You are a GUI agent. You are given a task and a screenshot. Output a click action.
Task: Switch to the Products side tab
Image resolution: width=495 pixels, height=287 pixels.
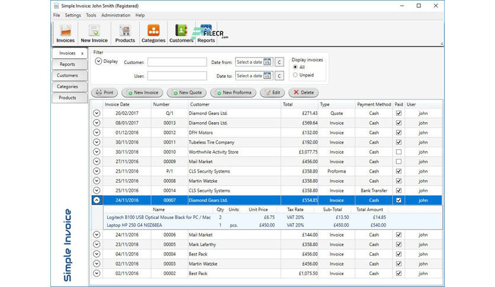pos(69,97)
